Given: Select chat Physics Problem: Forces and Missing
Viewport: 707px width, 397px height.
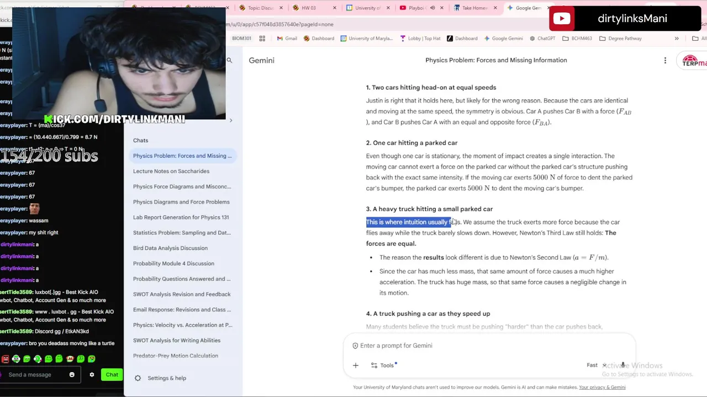Looking at the screenshot, I should (182, 155).
